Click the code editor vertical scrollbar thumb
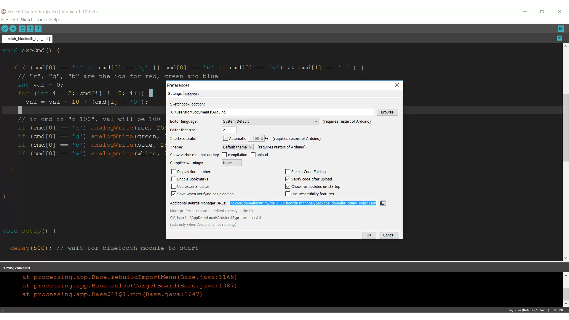569x320 pixels. pyautogui.click(x=566, y=127)
